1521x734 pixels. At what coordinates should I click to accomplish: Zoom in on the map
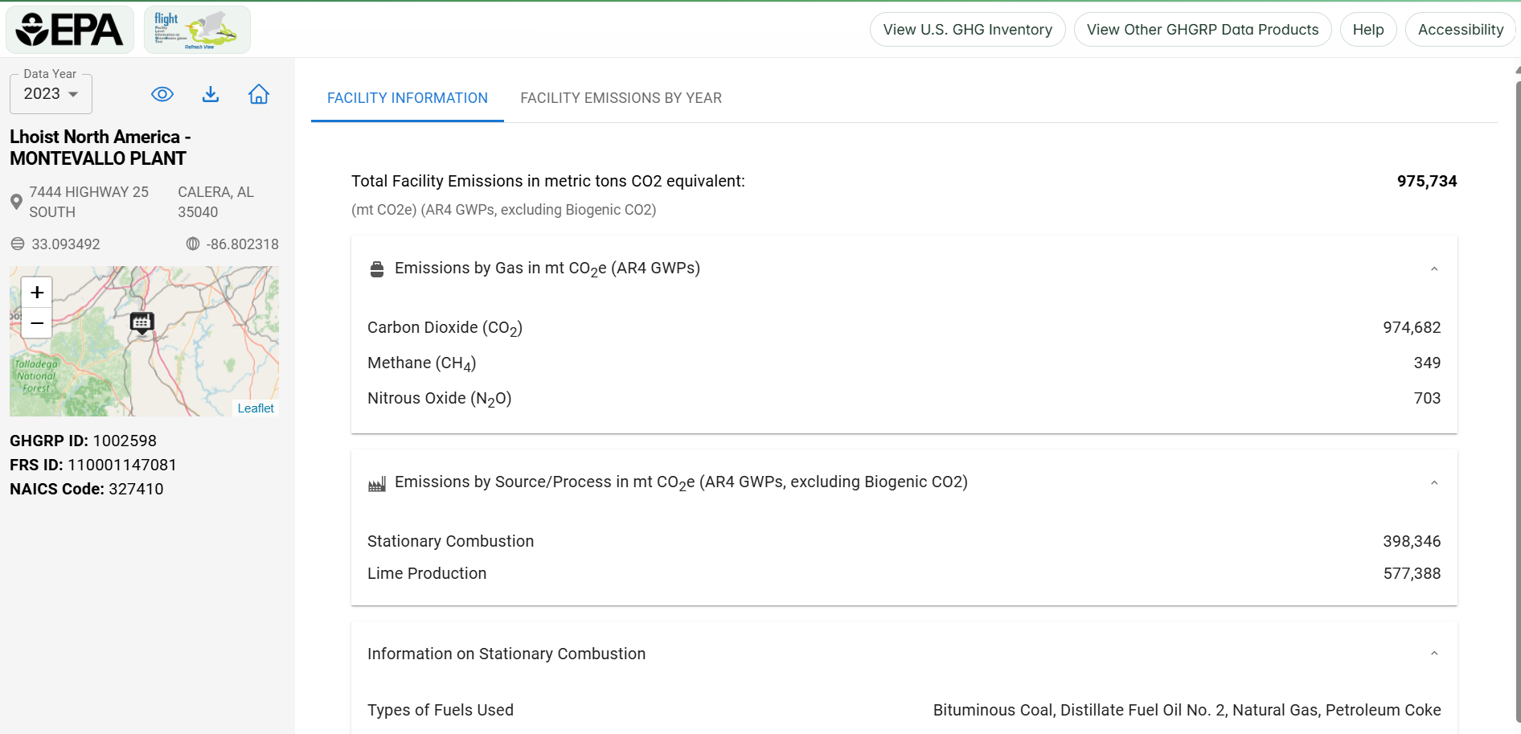pos(37,293)
